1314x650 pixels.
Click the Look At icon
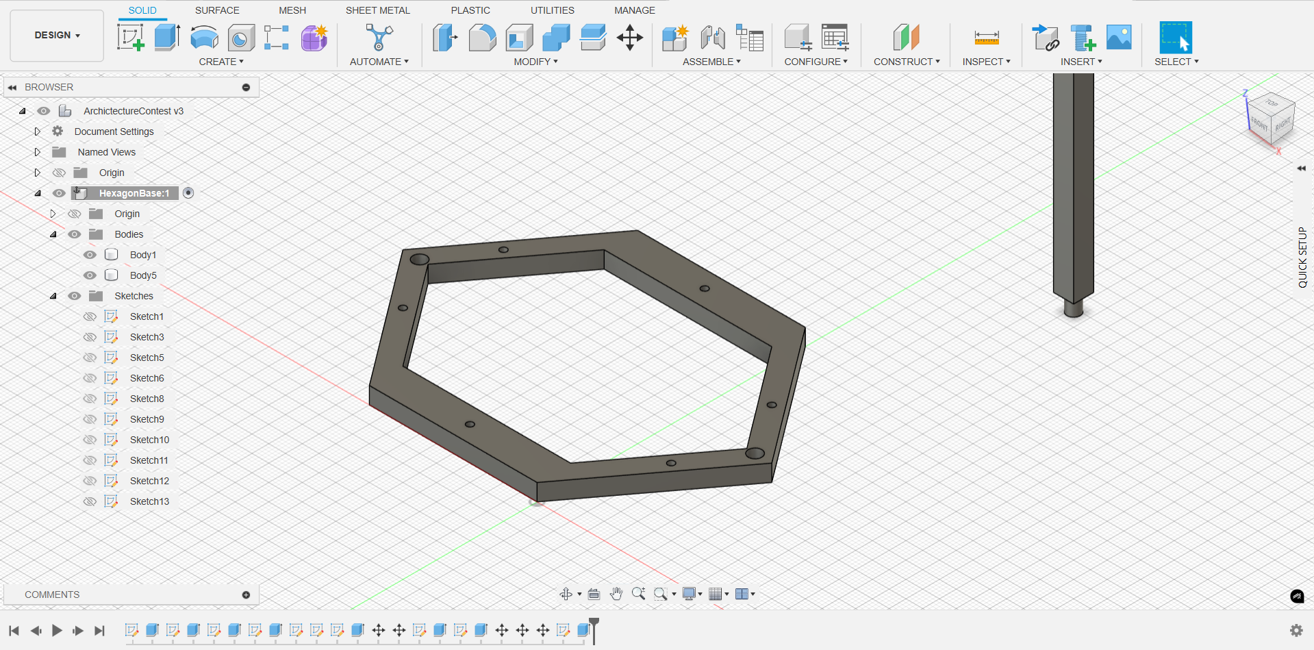click(x=594, y=594)
